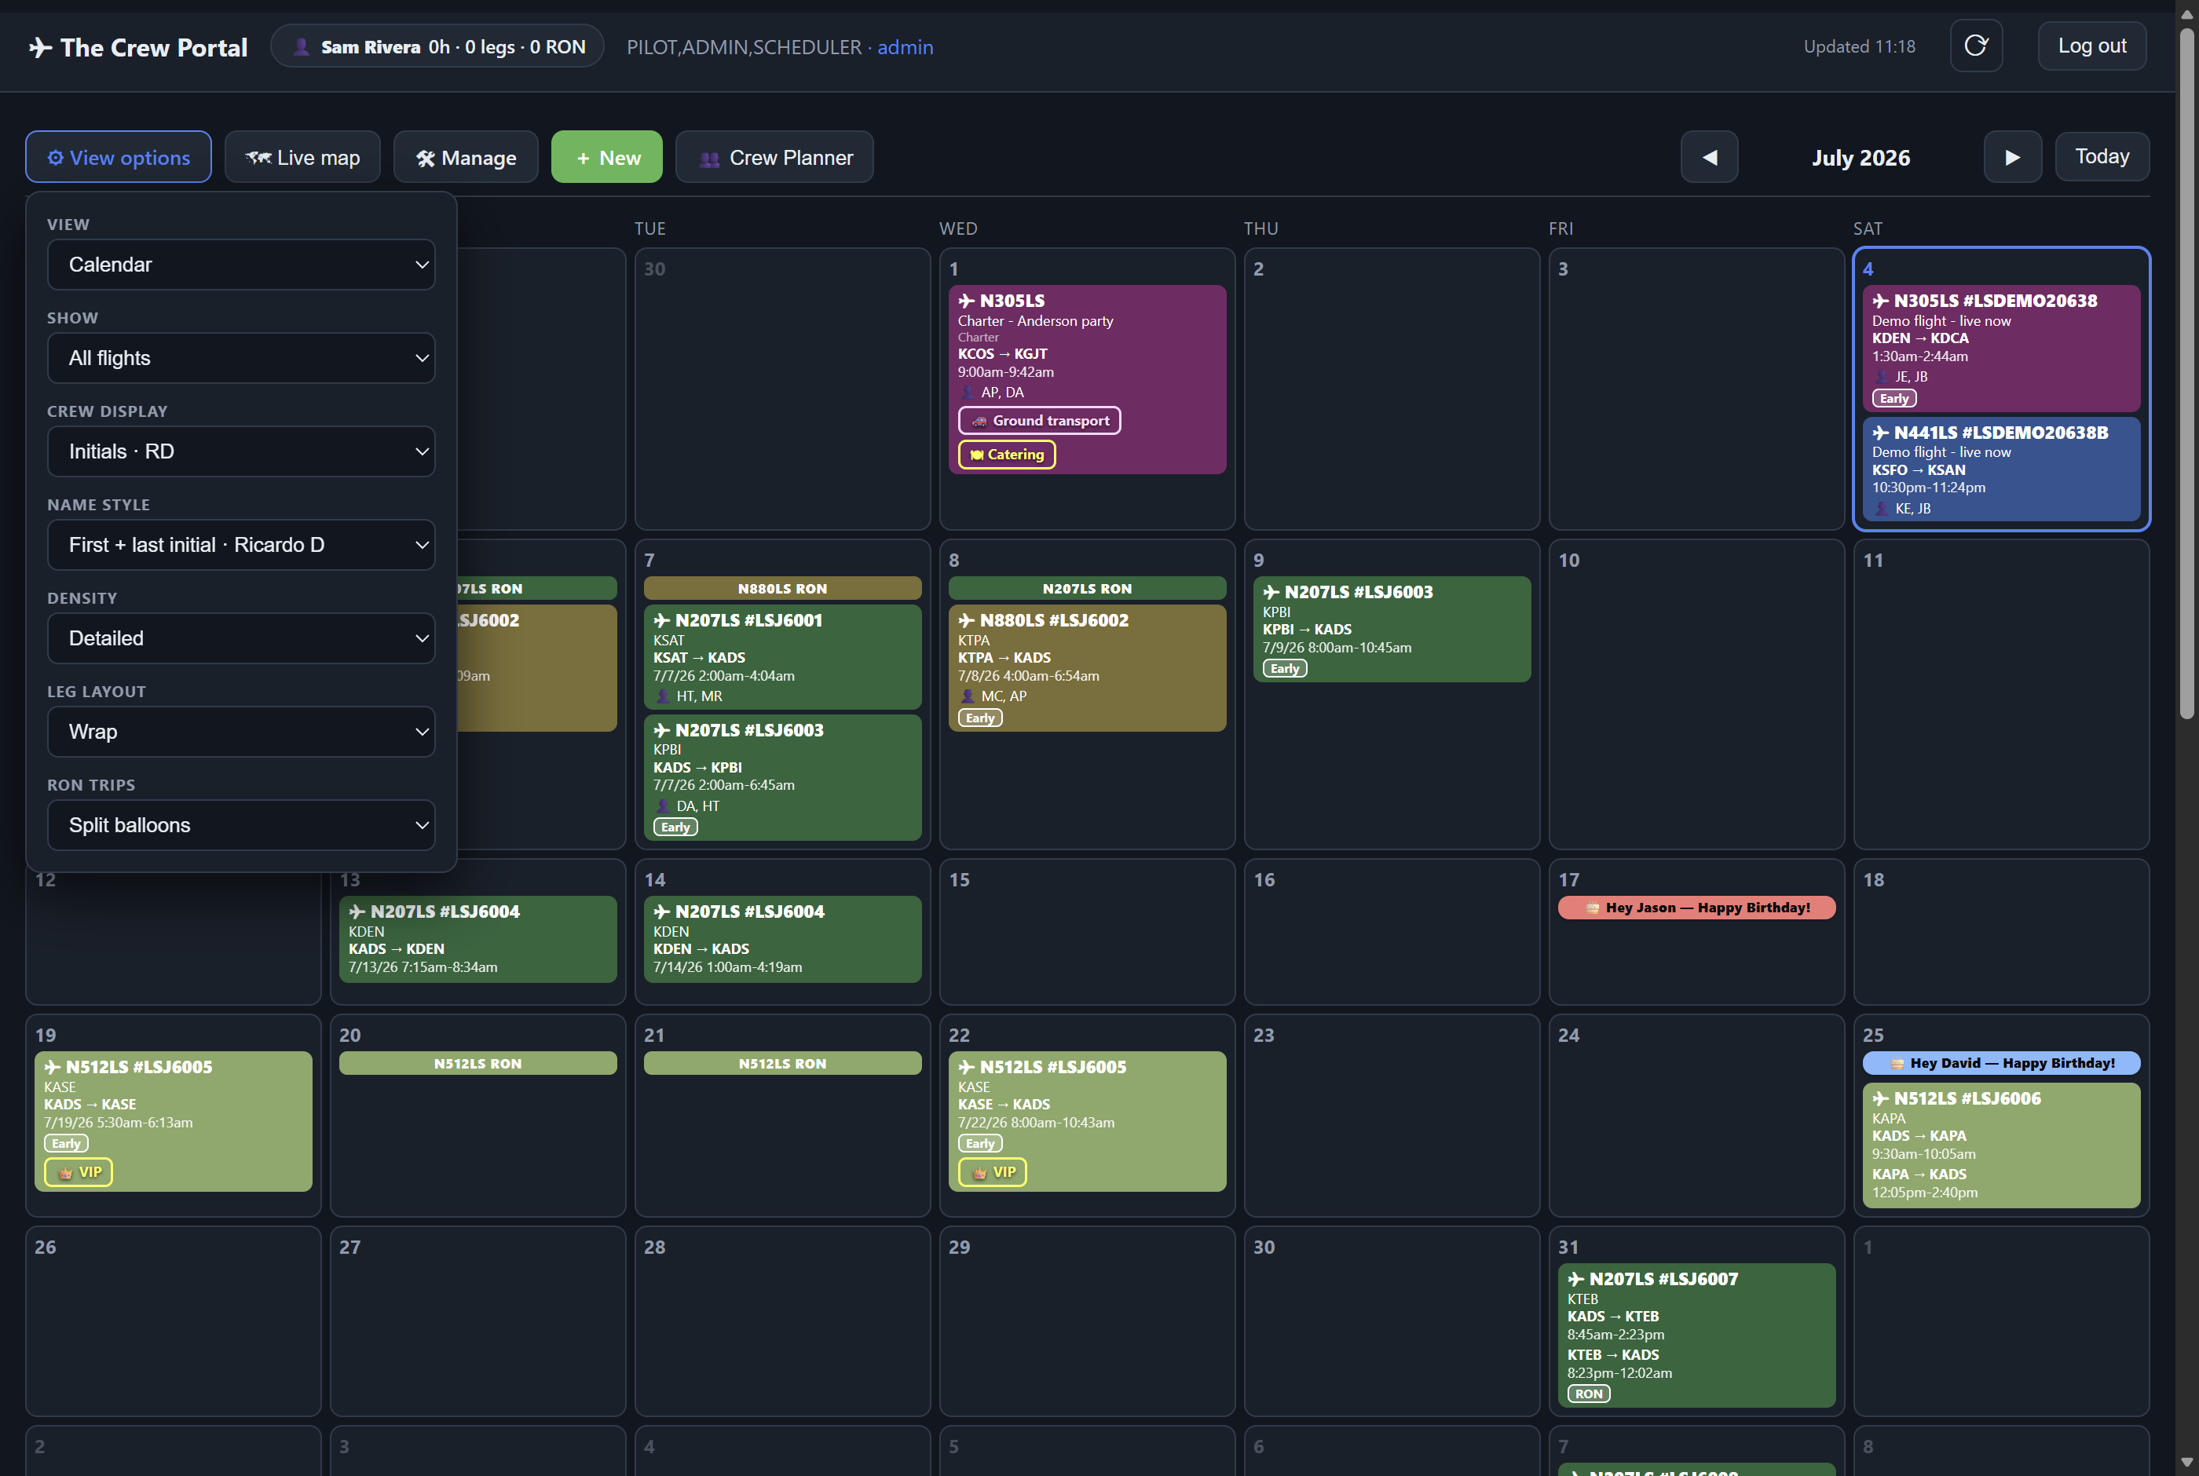Click the green New button

pyautogui.click(x=606, y=157)
